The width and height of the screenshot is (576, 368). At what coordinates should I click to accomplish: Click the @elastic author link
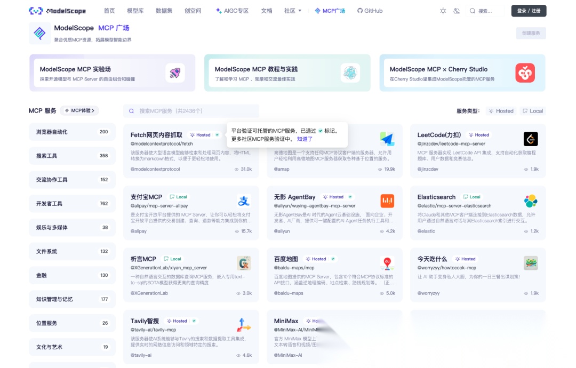point(426,231)
